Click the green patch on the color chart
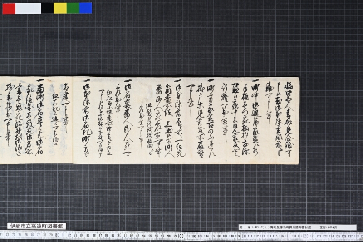 pos(73,8)
